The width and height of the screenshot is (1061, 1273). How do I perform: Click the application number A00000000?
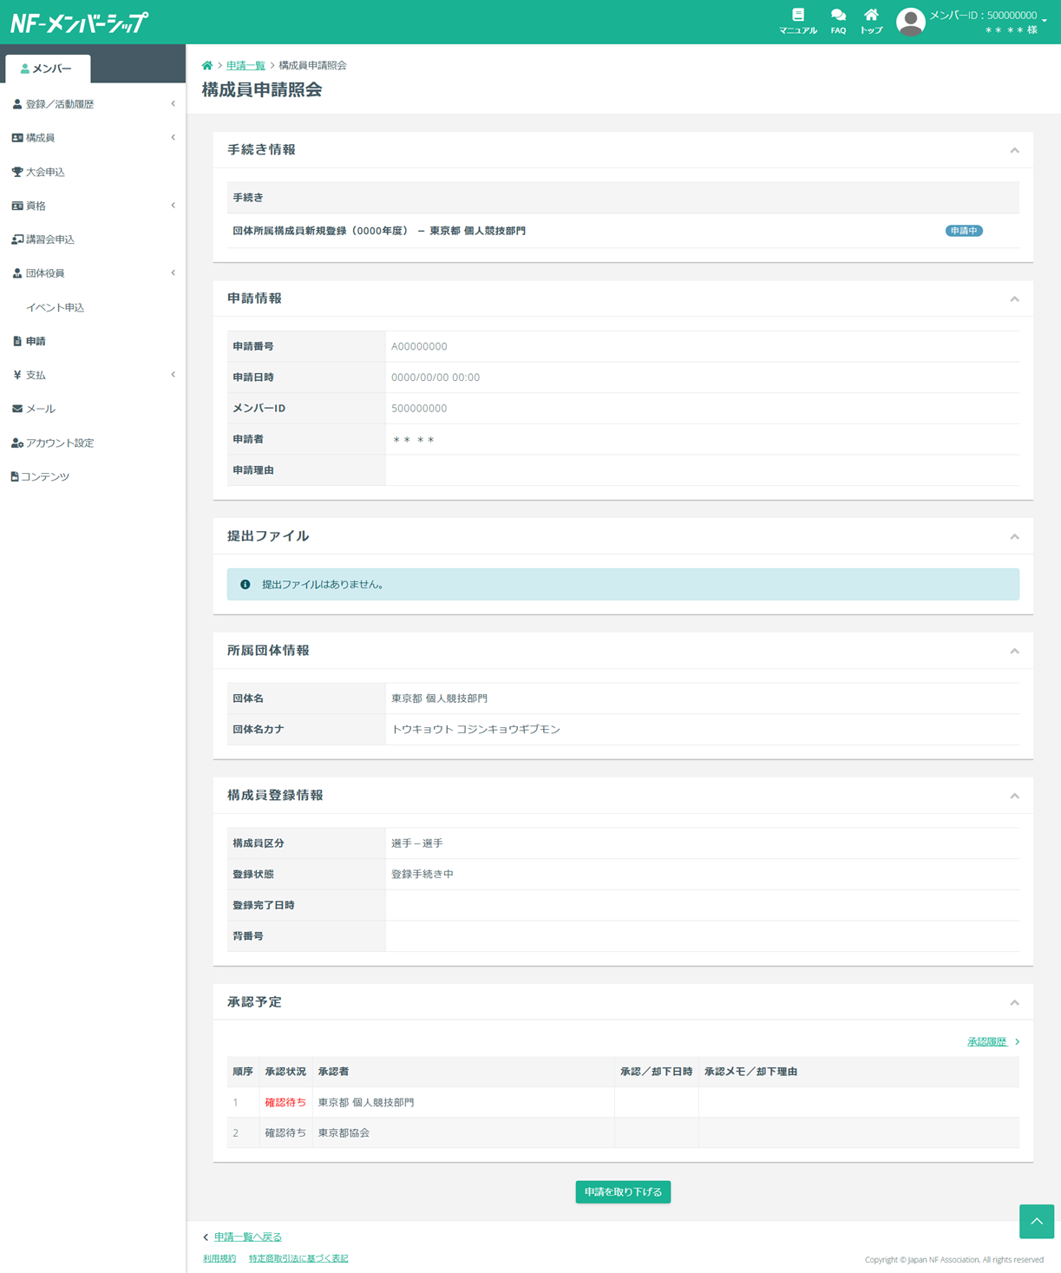click(419, 346)
